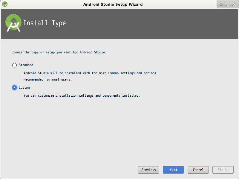This screenshot has height=179, width=239.
Task: Click the "Choose the type of setup" prompt text
Action: click(59, 52)
